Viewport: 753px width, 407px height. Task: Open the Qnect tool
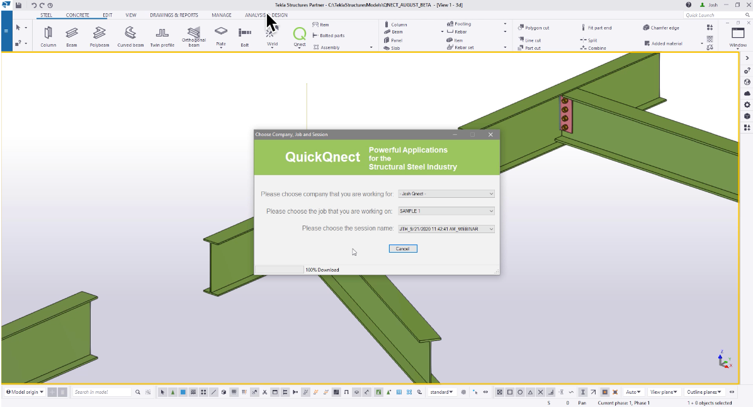click(x=299, y=35)
